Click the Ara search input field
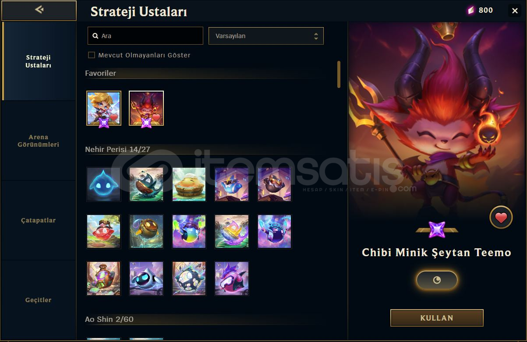The width and height of the screenshot is (527, 342). pos(145,36)
